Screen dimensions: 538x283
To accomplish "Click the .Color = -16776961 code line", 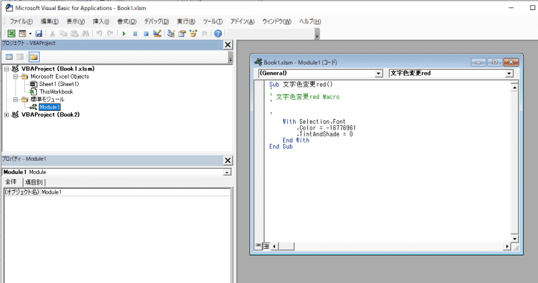I will (326, 128).
